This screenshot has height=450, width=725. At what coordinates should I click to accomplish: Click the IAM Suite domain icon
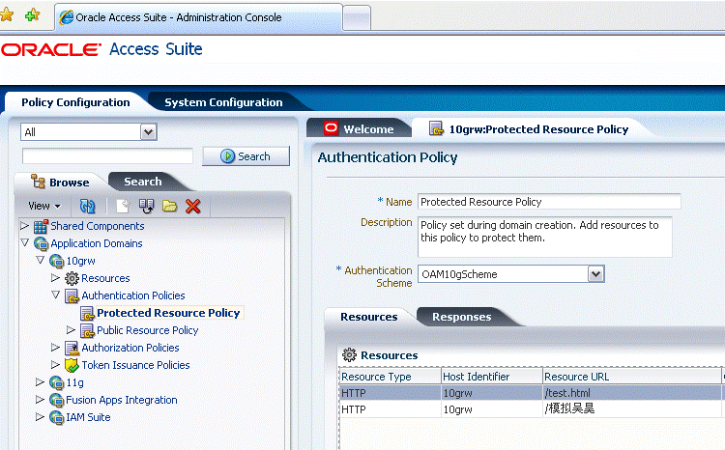[56, 417]
